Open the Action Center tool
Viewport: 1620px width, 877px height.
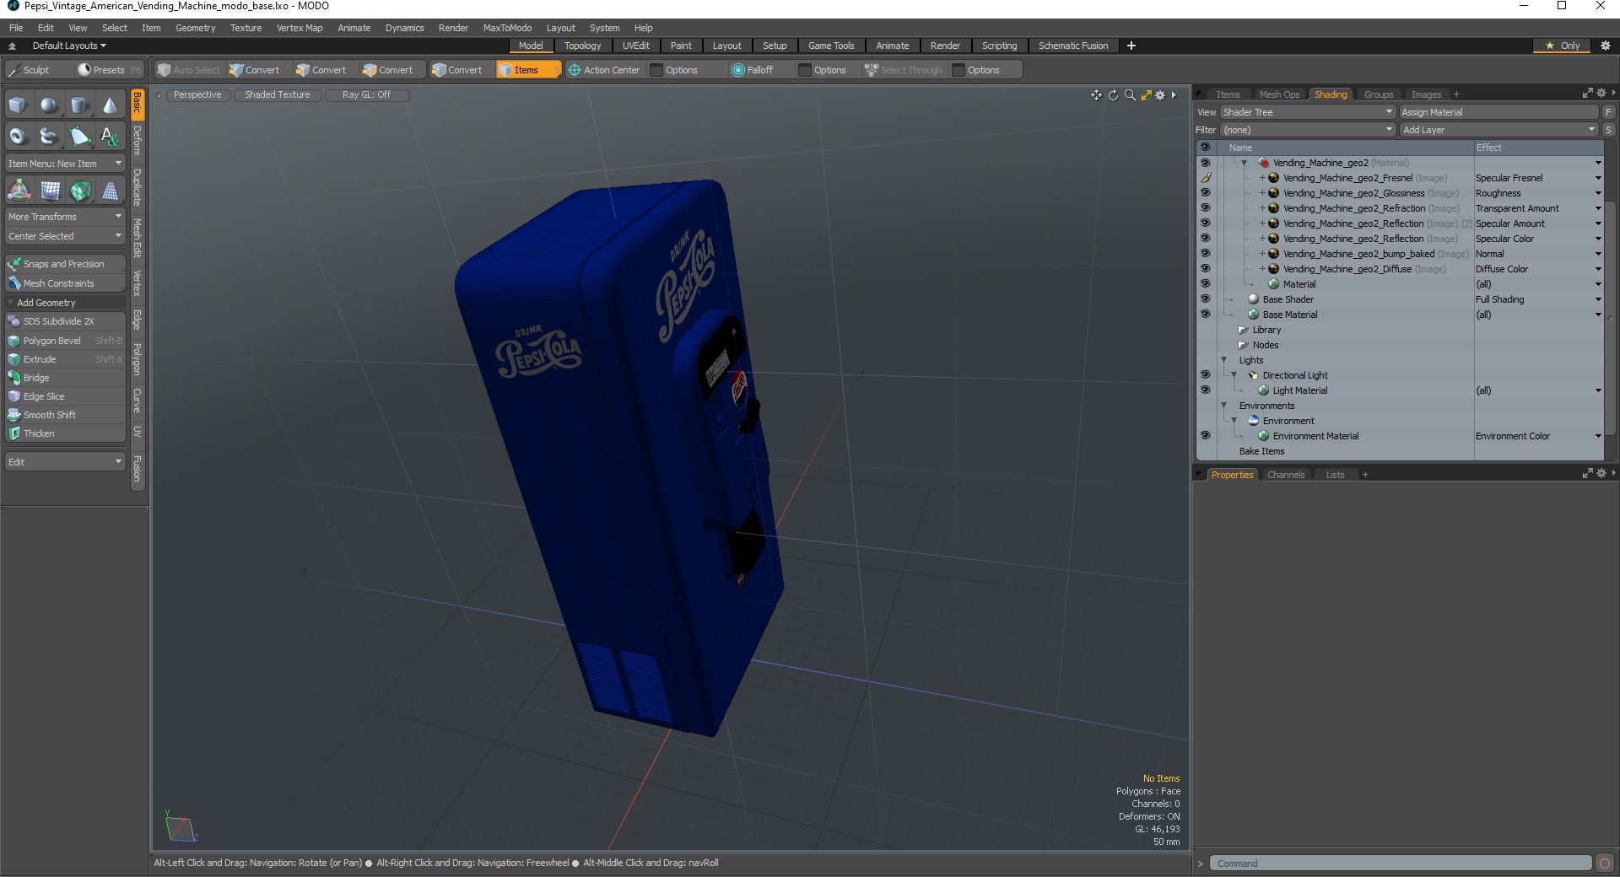(x=604, y=70)
